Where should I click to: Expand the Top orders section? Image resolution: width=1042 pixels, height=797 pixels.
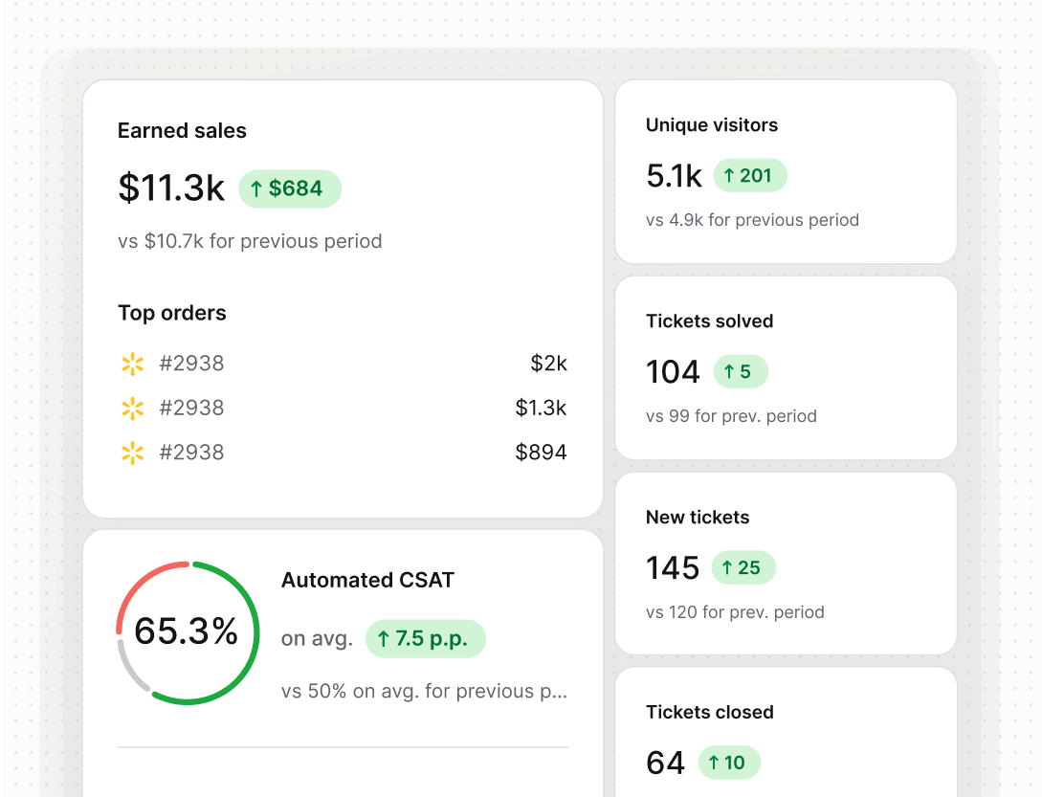(172, 313)
